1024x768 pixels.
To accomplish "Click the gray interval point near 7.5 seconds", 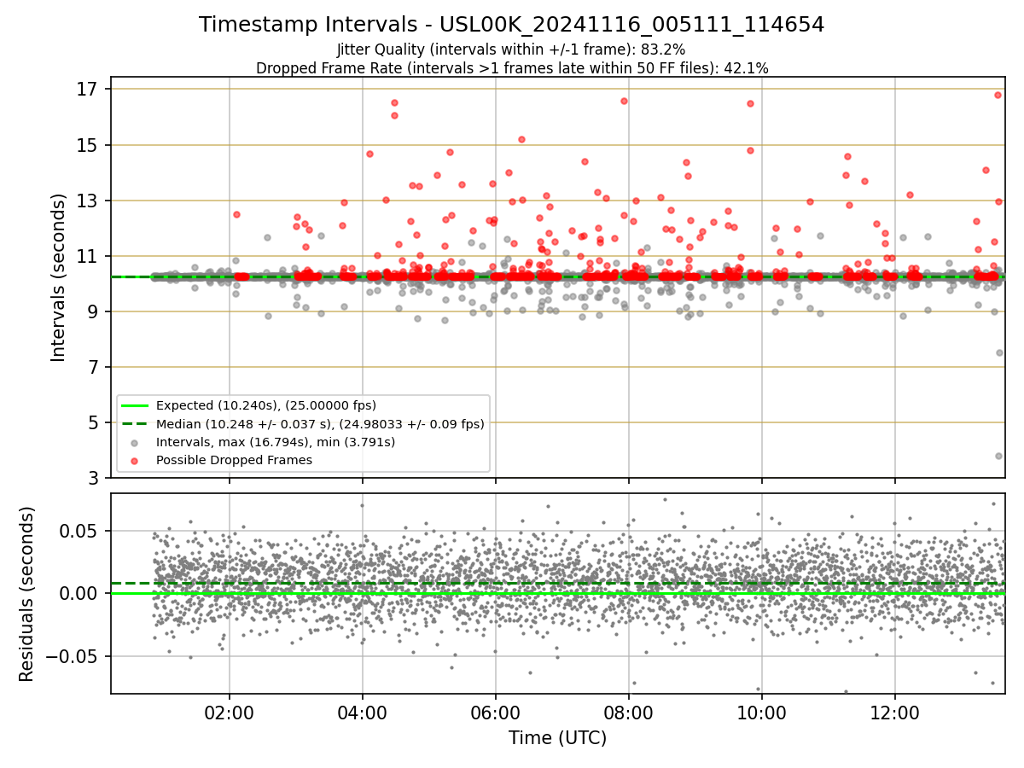I will pyautogui.click(x=999, y=352).
